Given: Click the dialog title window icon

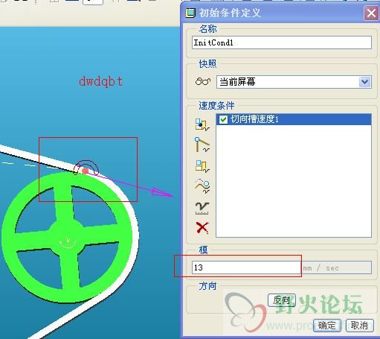Looking at the screenshot, I should tap(190, 13).
